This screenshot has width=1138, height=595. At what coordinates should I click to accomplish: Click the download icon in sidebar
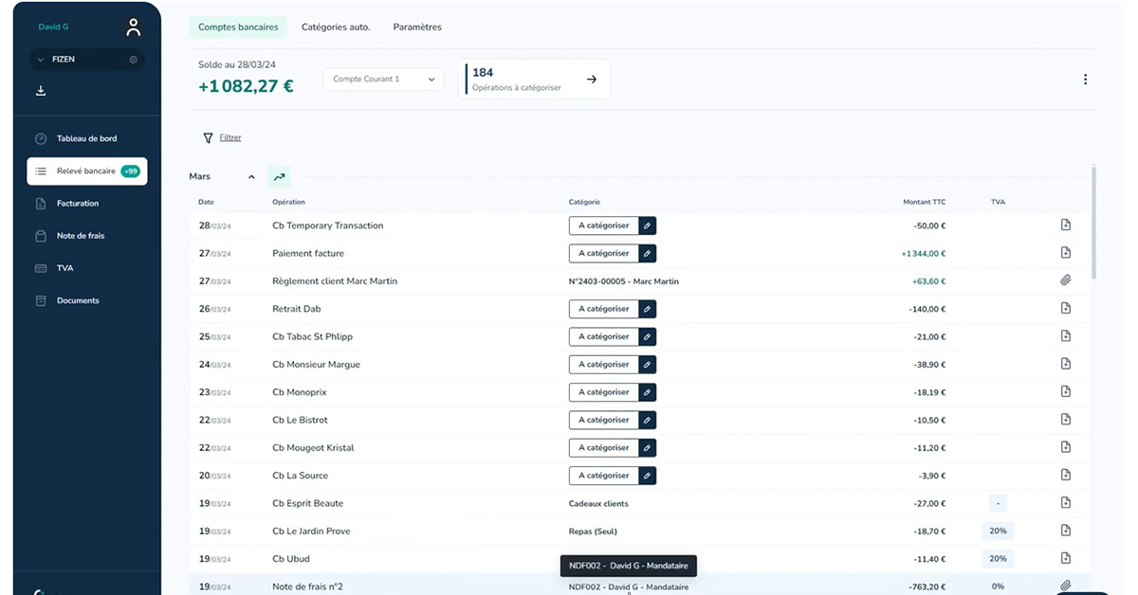[x=41, y=91]
